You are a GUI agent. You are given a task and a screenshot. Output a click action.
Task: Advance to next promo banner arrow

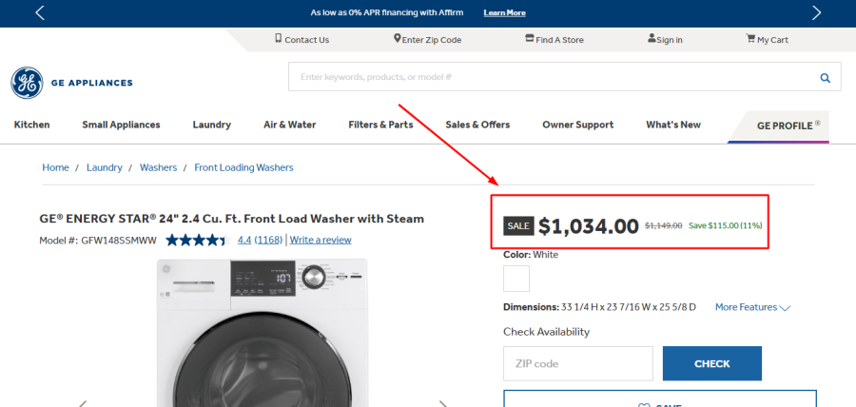(x=816, y=12)
